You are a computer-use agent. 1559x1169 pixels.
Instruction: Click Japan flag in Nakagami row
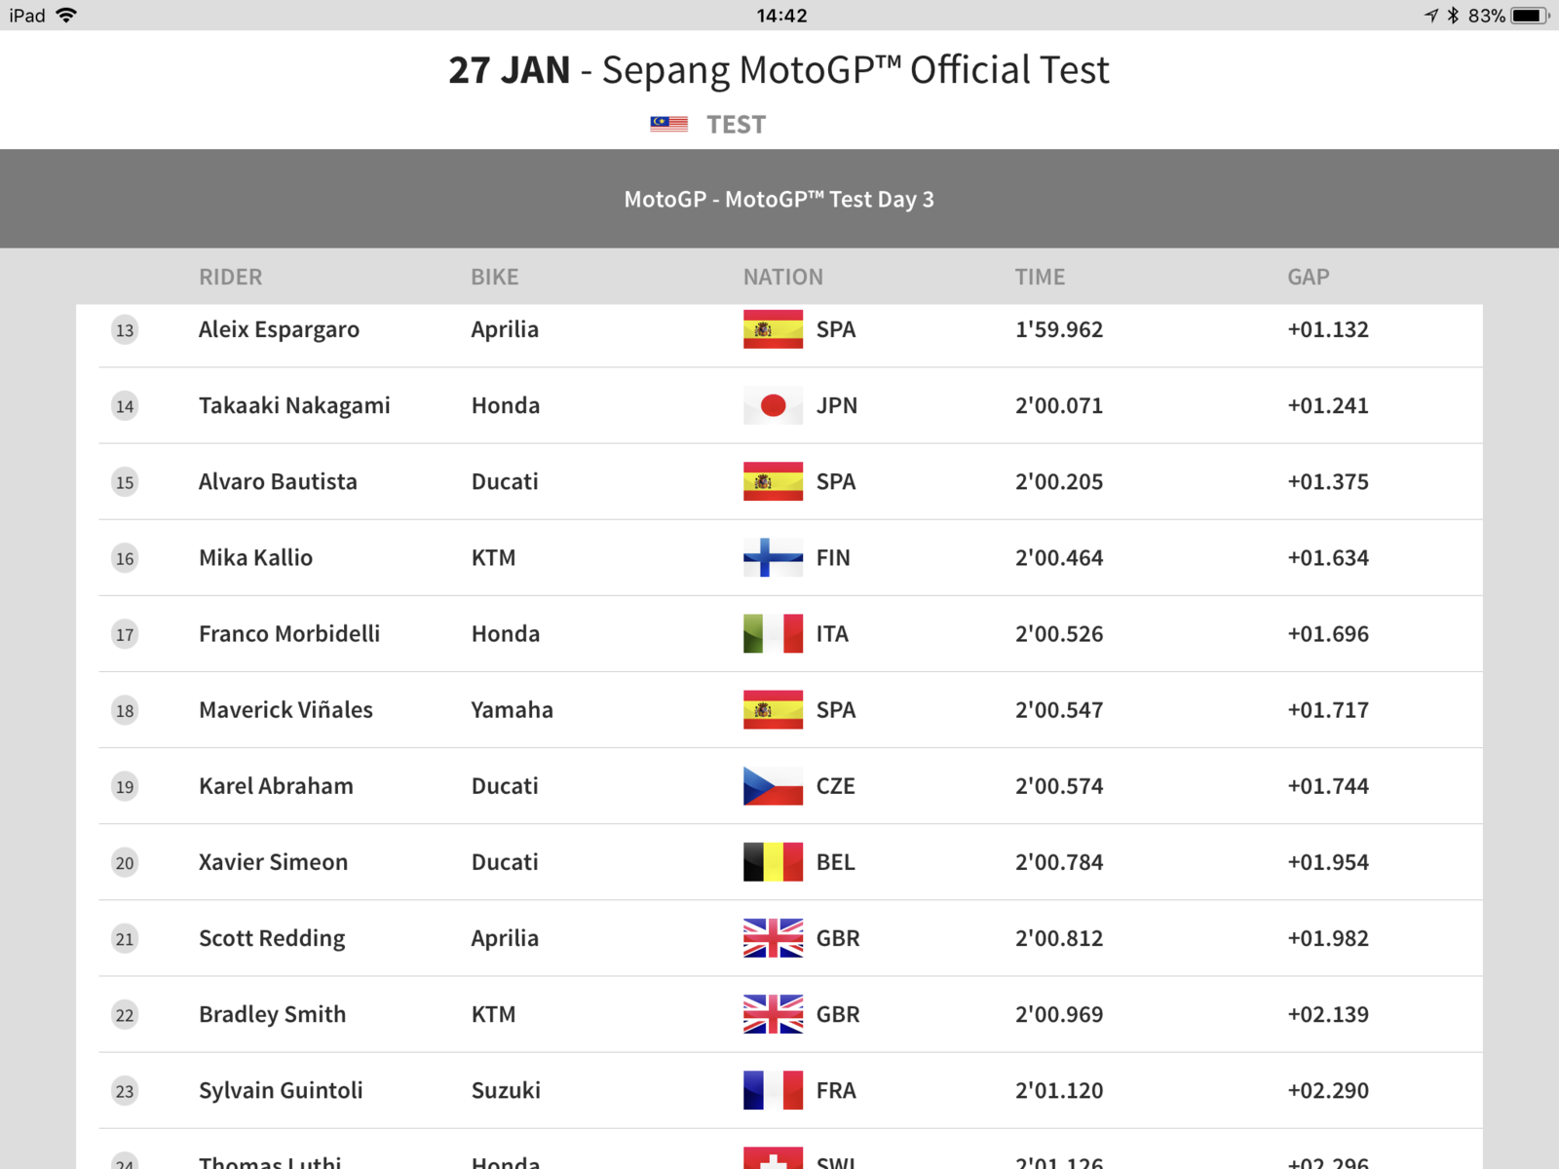[x=773, y=405]
